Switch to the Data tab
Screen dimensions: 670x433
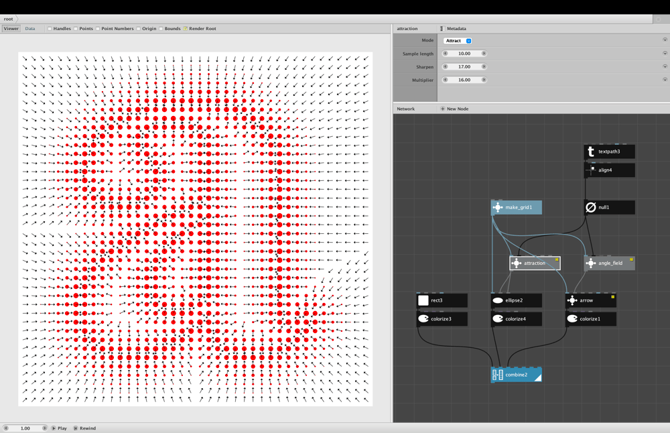(30, 29)
